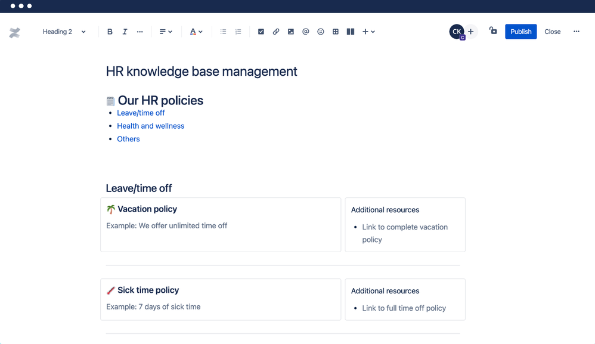The height and width of the screenshot is (344, 595).
Task: Expand the insert elements plus dropdown
Action: click(x=369, y=32)
